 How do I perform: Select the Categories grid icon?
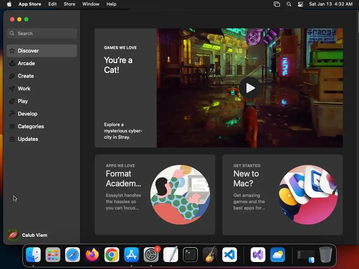pyautogui.click(x=12, y=126)
